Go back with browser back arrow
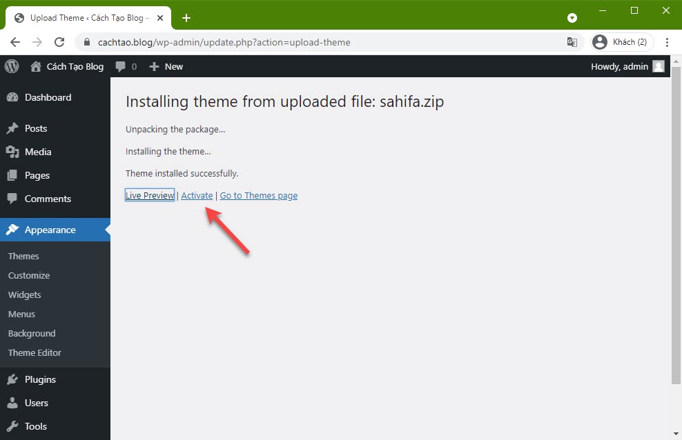This screenshot has height=440, width=682. click(x=15, y=42)
